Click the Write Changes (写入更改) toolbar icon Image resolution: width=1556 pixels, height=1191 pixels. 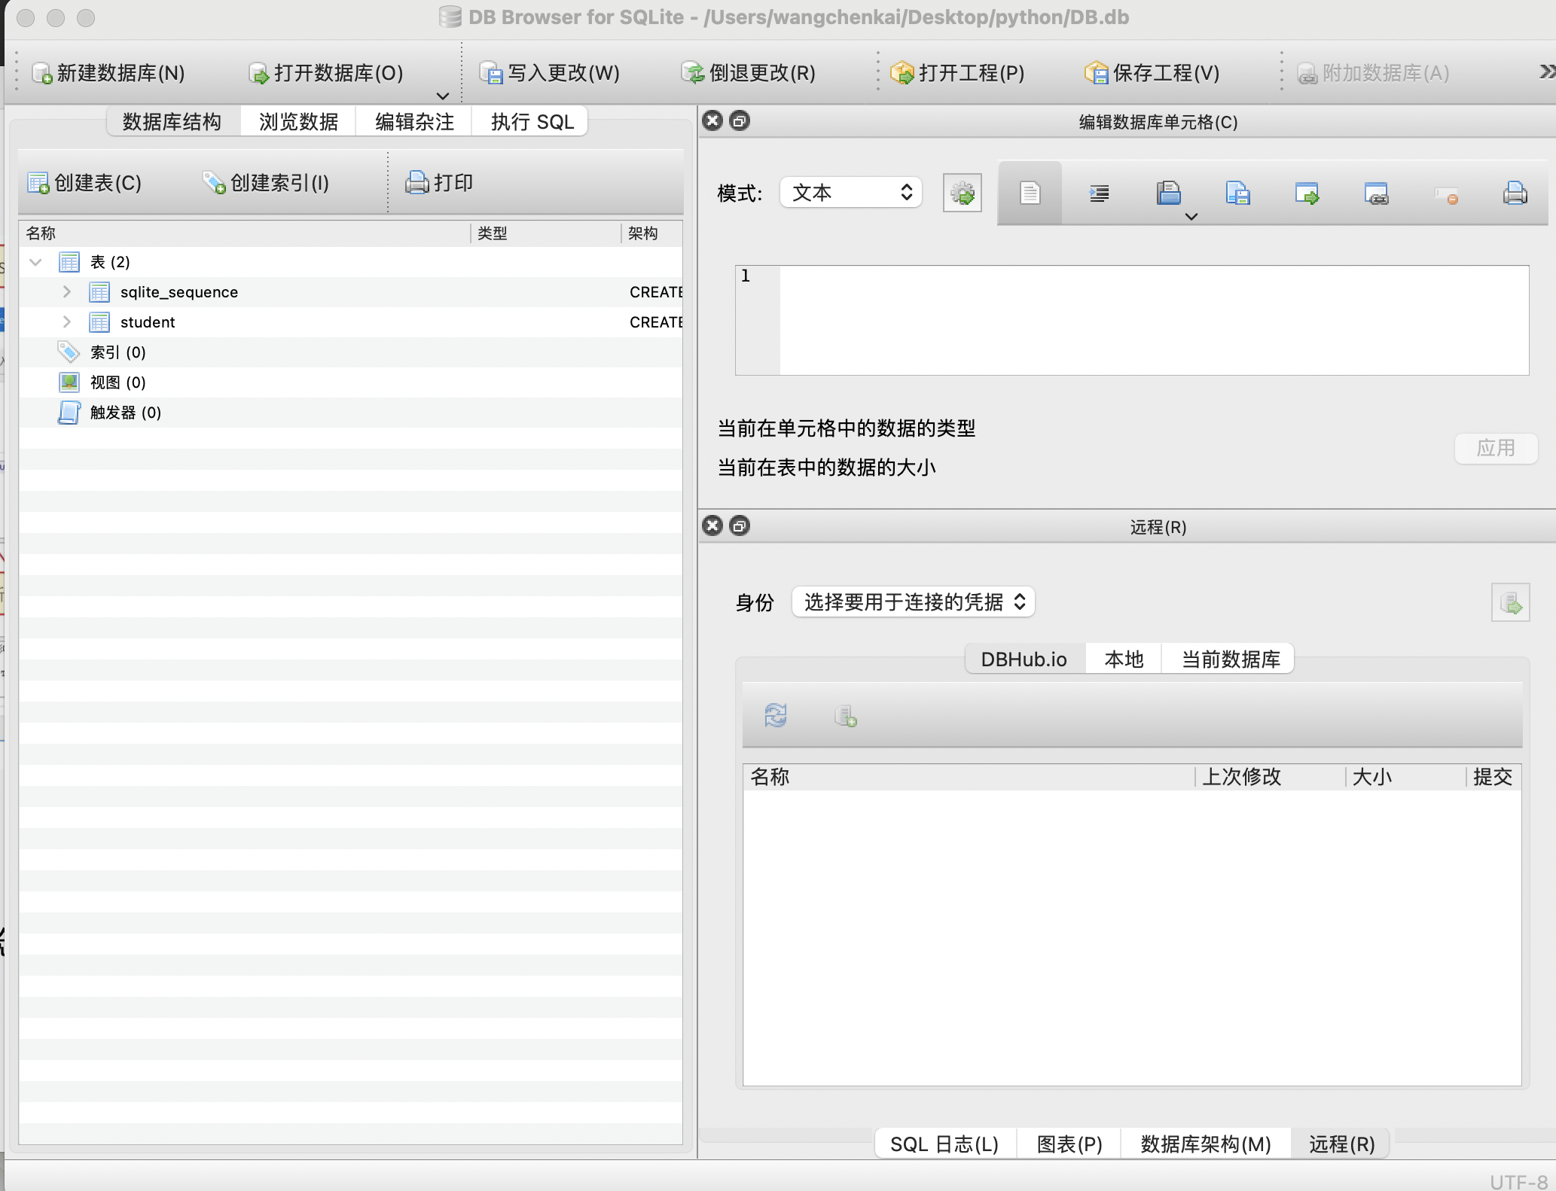click(491, 73)
